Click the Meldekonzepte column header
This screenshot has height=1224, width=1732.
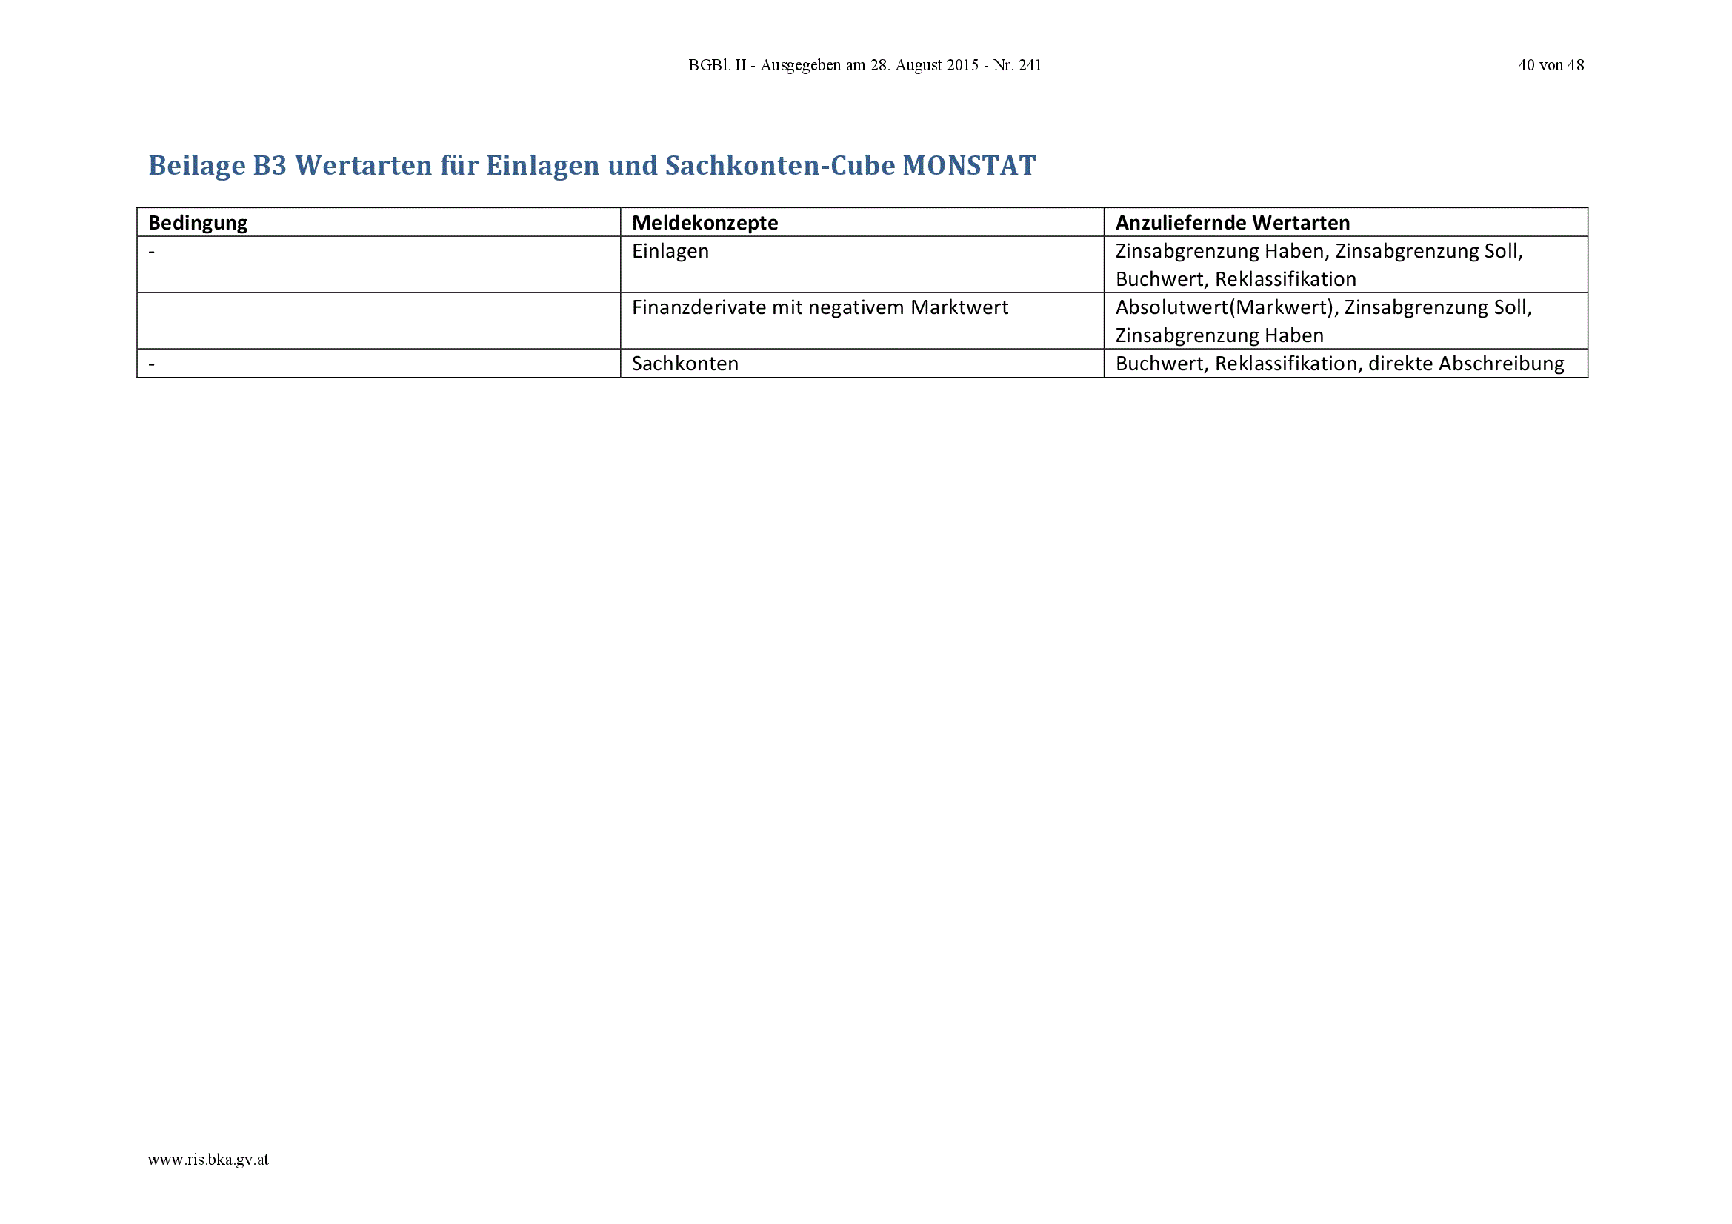tap(705, 222)
